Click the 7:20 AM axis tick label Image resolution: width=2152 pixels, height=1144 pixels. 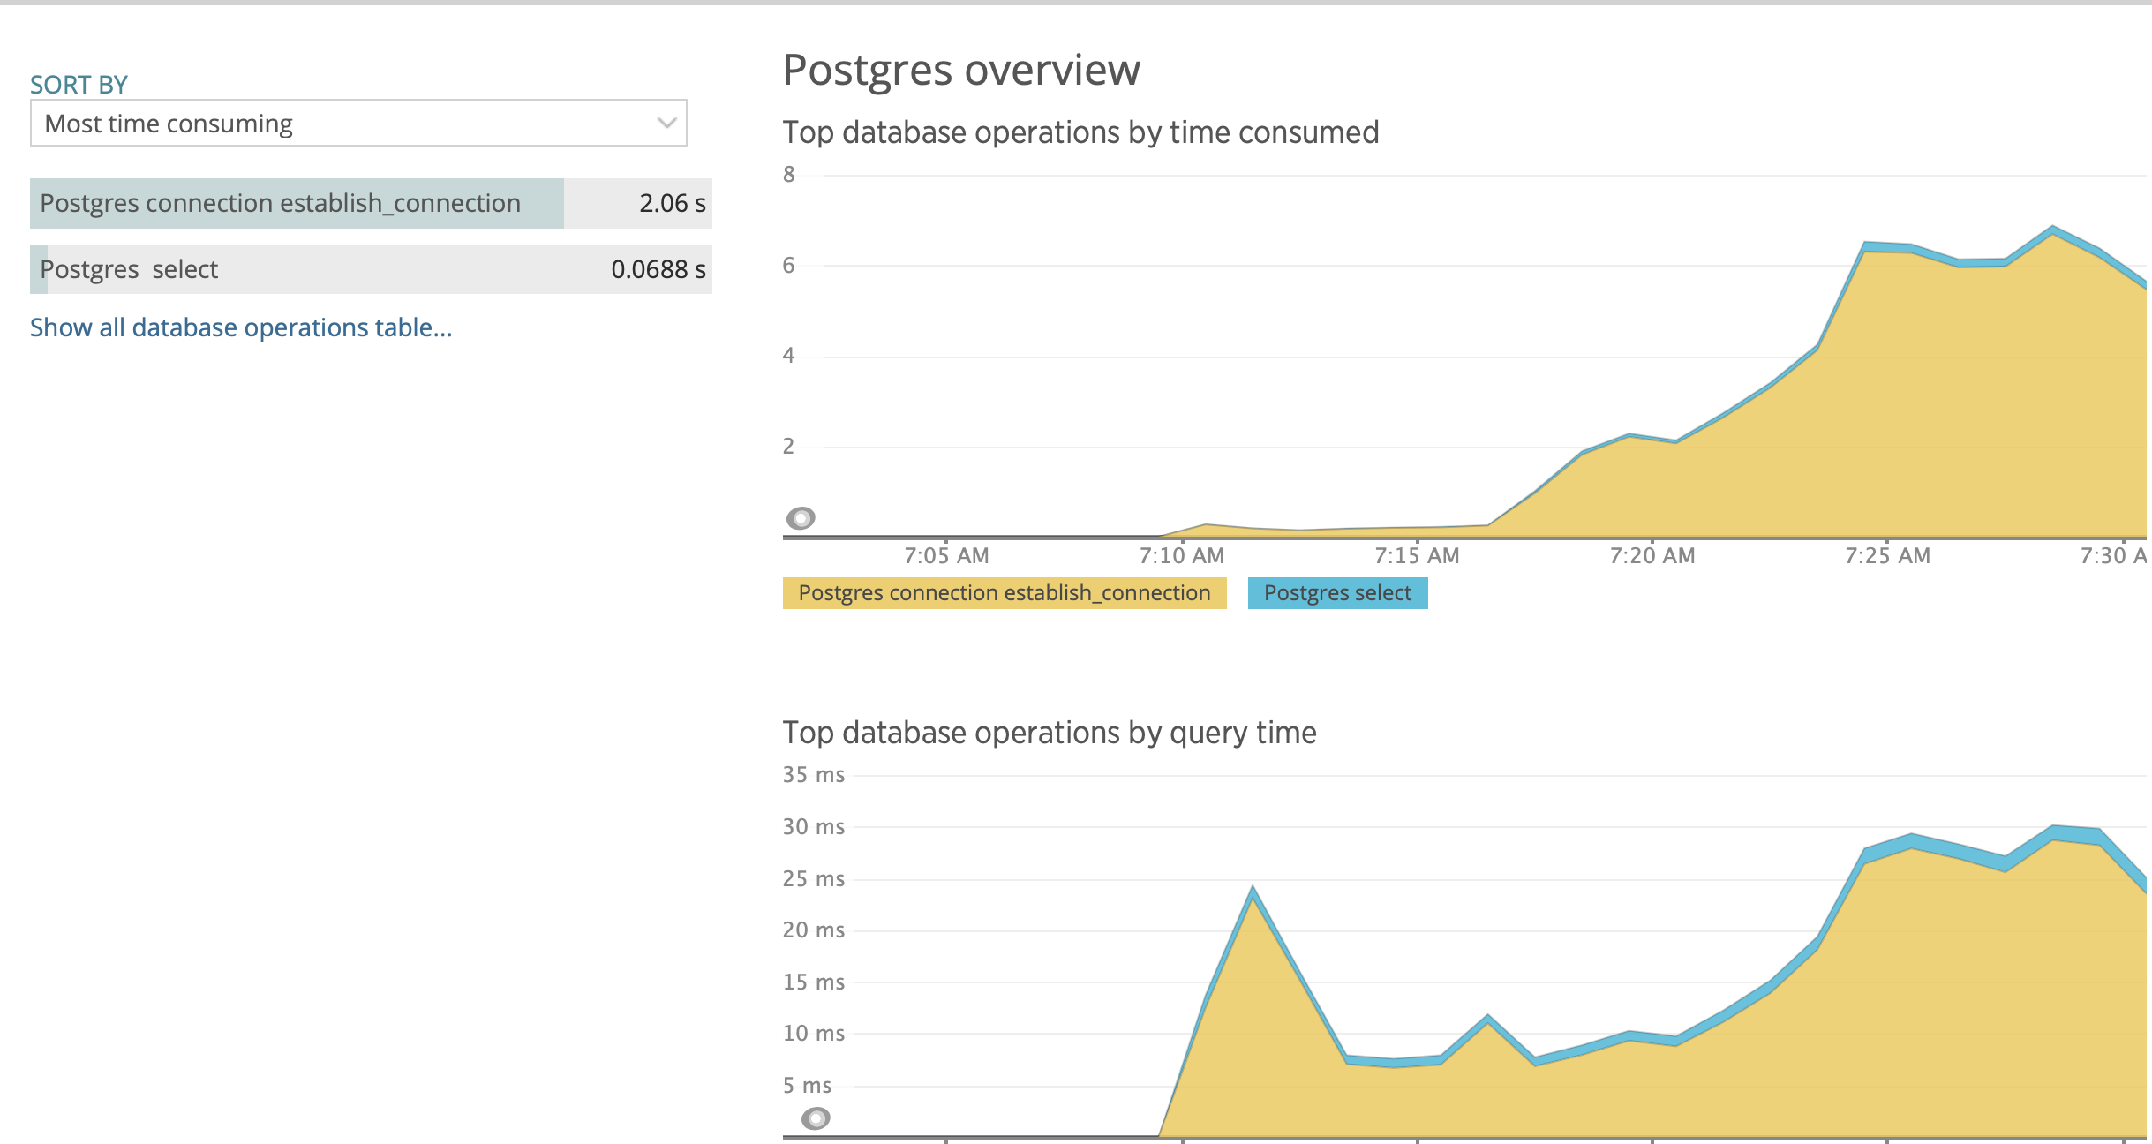click(1652, 556)
